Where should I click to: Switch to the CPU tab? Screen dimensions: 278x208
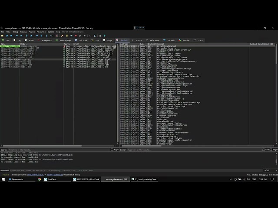point(6,40)
